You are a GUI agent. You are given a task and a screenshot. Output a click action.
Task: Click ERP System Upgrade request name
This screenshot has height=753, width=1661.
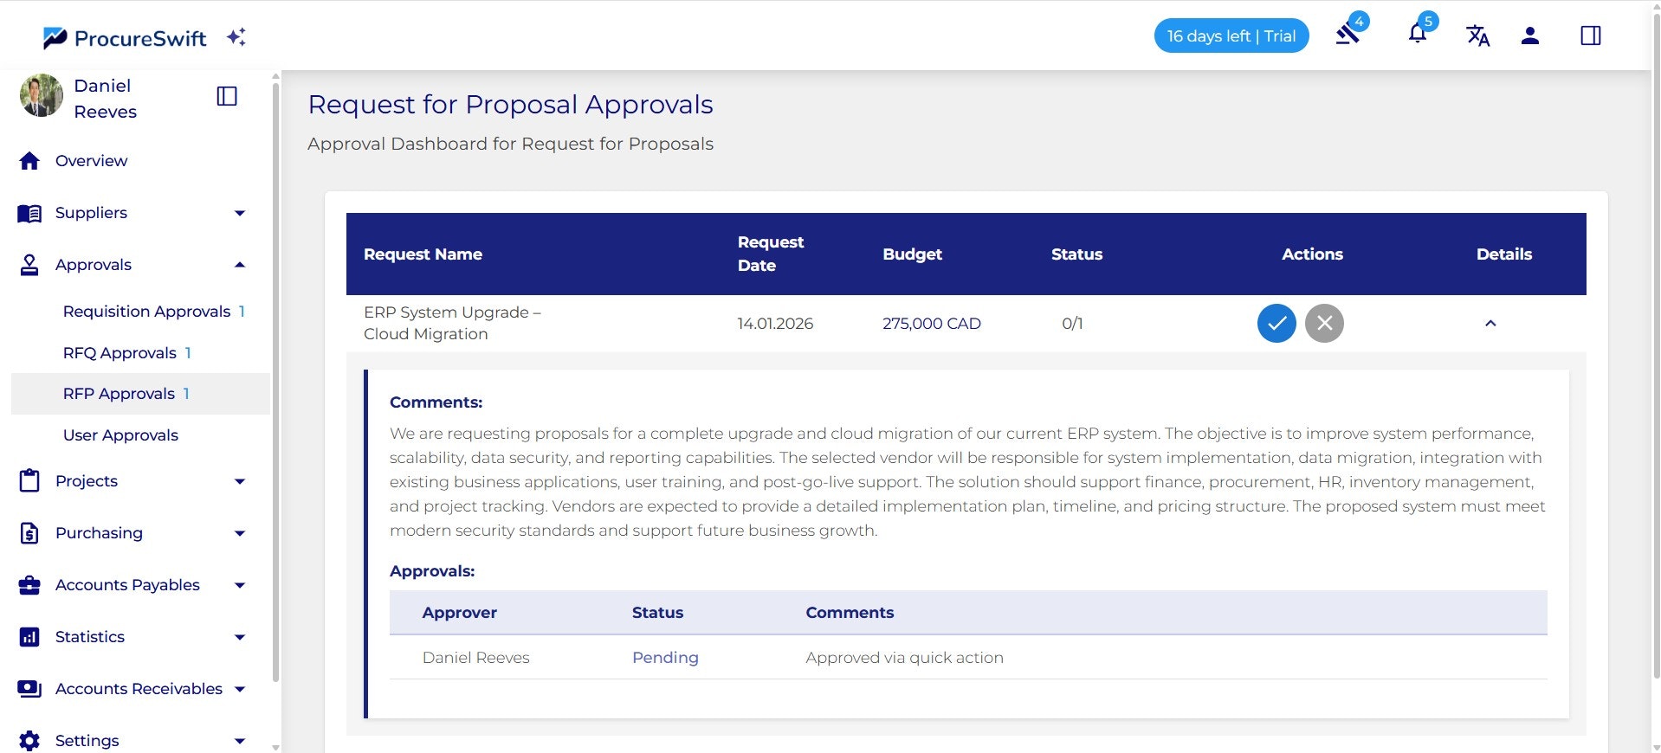coord(452,323)
